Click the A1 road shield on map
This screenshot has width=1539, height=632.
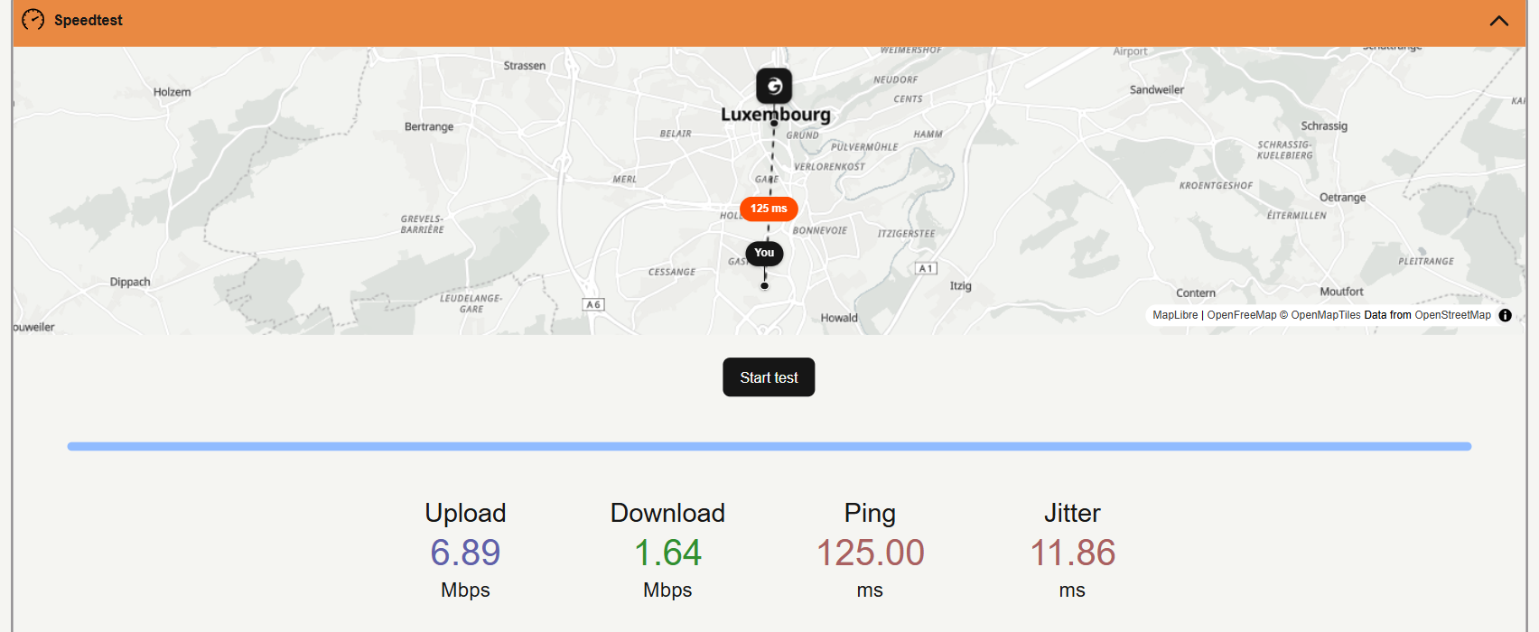pos(927,268)
